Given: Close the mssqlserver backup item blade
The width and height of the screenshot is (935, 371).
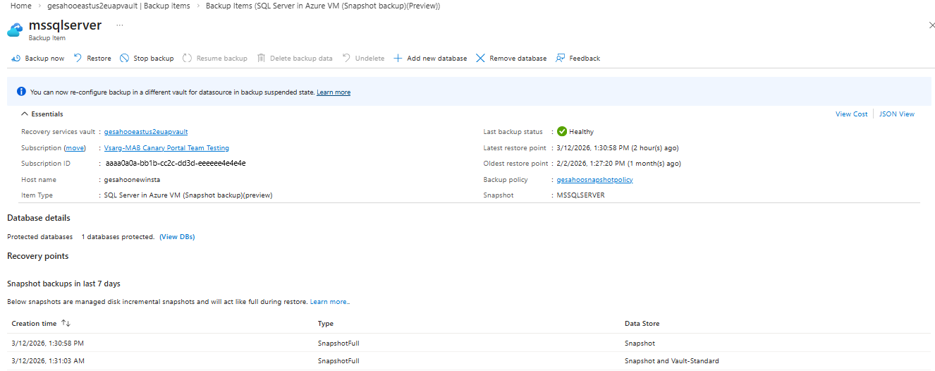Looking at the screenshot, I should pos(932,25).
